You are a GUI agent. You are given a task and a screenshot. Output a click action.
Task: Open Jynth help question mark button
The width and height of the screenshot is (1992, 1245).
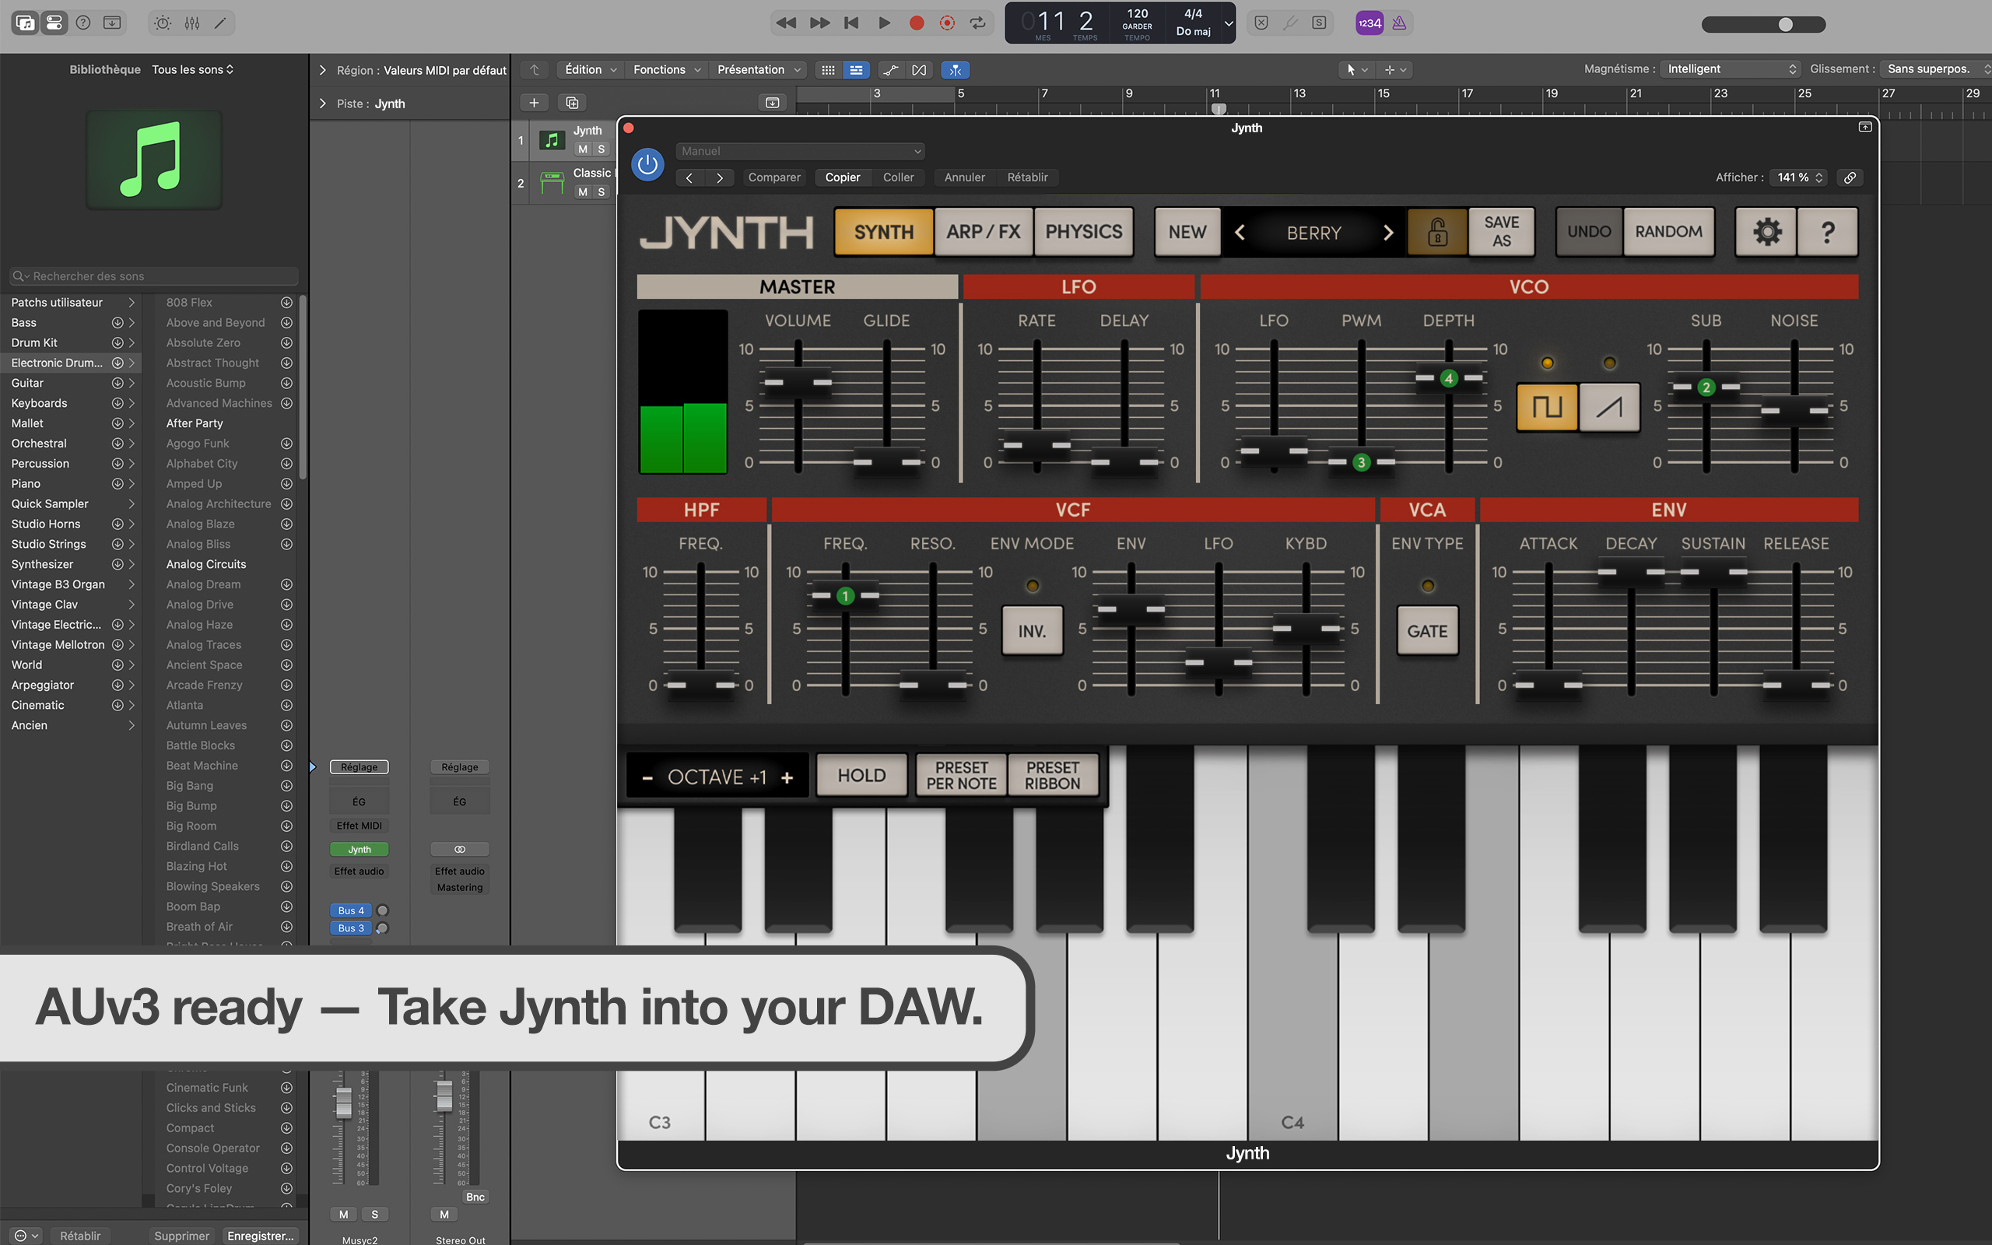pos(1827,231)
